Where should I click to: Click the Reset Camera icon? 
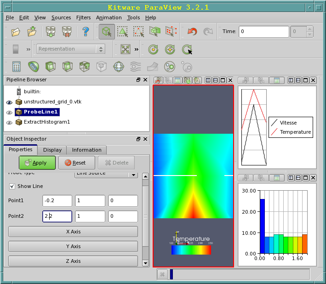pos(125,49)
